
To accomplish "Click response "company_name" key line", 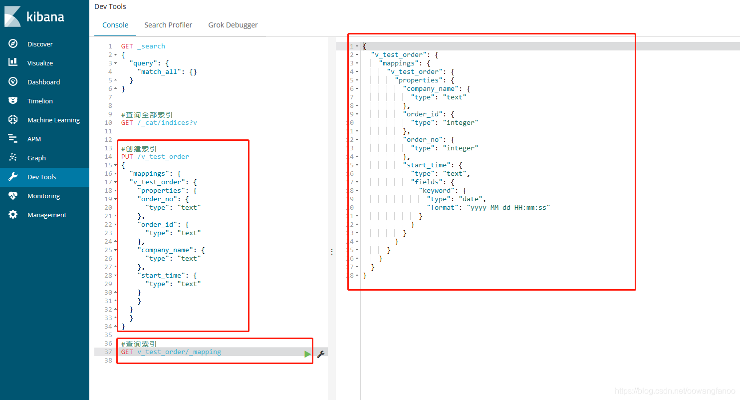I will [x=437, y=89].
